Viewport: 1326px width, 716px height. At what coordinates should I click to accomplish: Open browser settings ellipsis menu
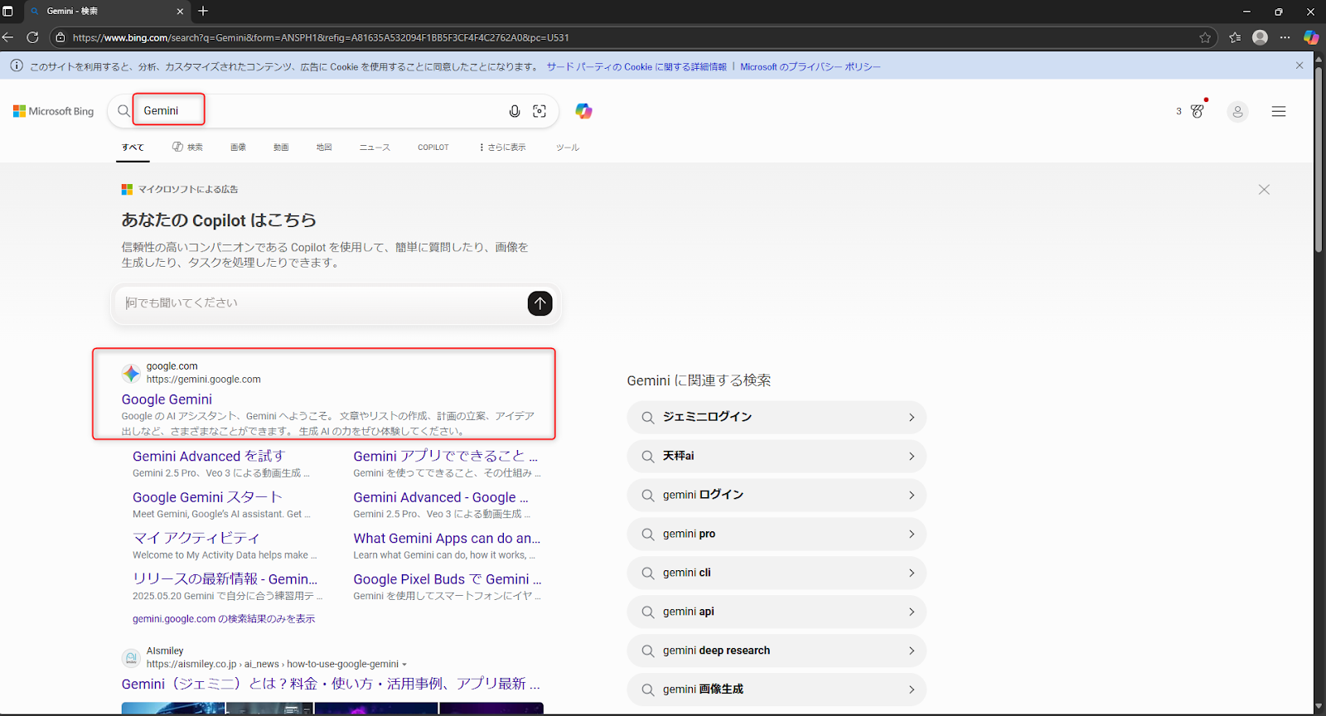[1285, 37]
